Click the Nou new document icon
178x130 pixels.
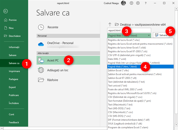(5, 28)
